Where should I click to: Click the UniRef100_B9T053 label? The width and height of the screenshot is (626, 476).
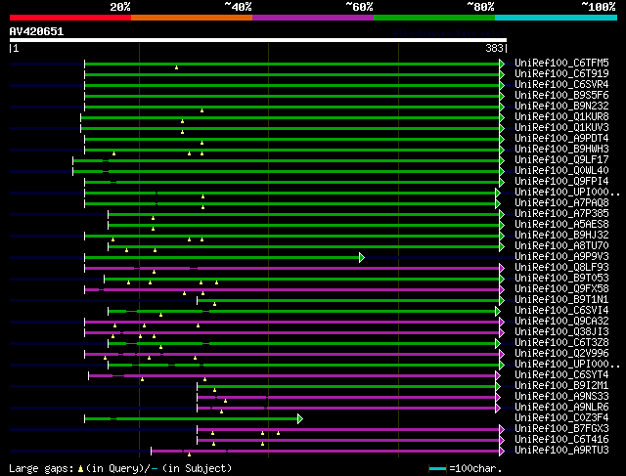561,279
